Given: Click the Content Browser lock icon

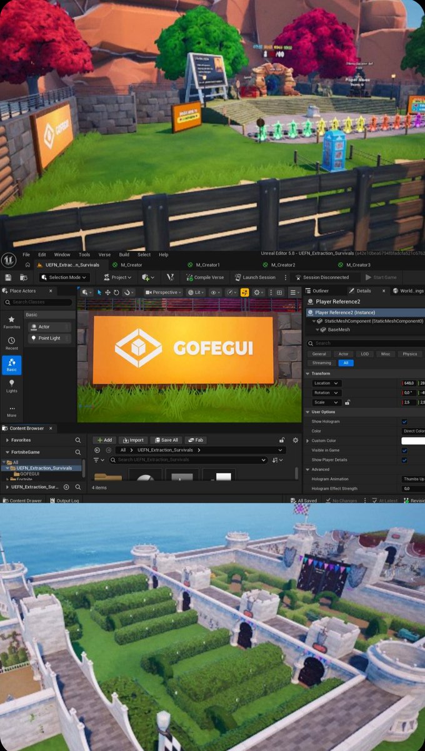Looking at the screenshot, I should point(282,440).
